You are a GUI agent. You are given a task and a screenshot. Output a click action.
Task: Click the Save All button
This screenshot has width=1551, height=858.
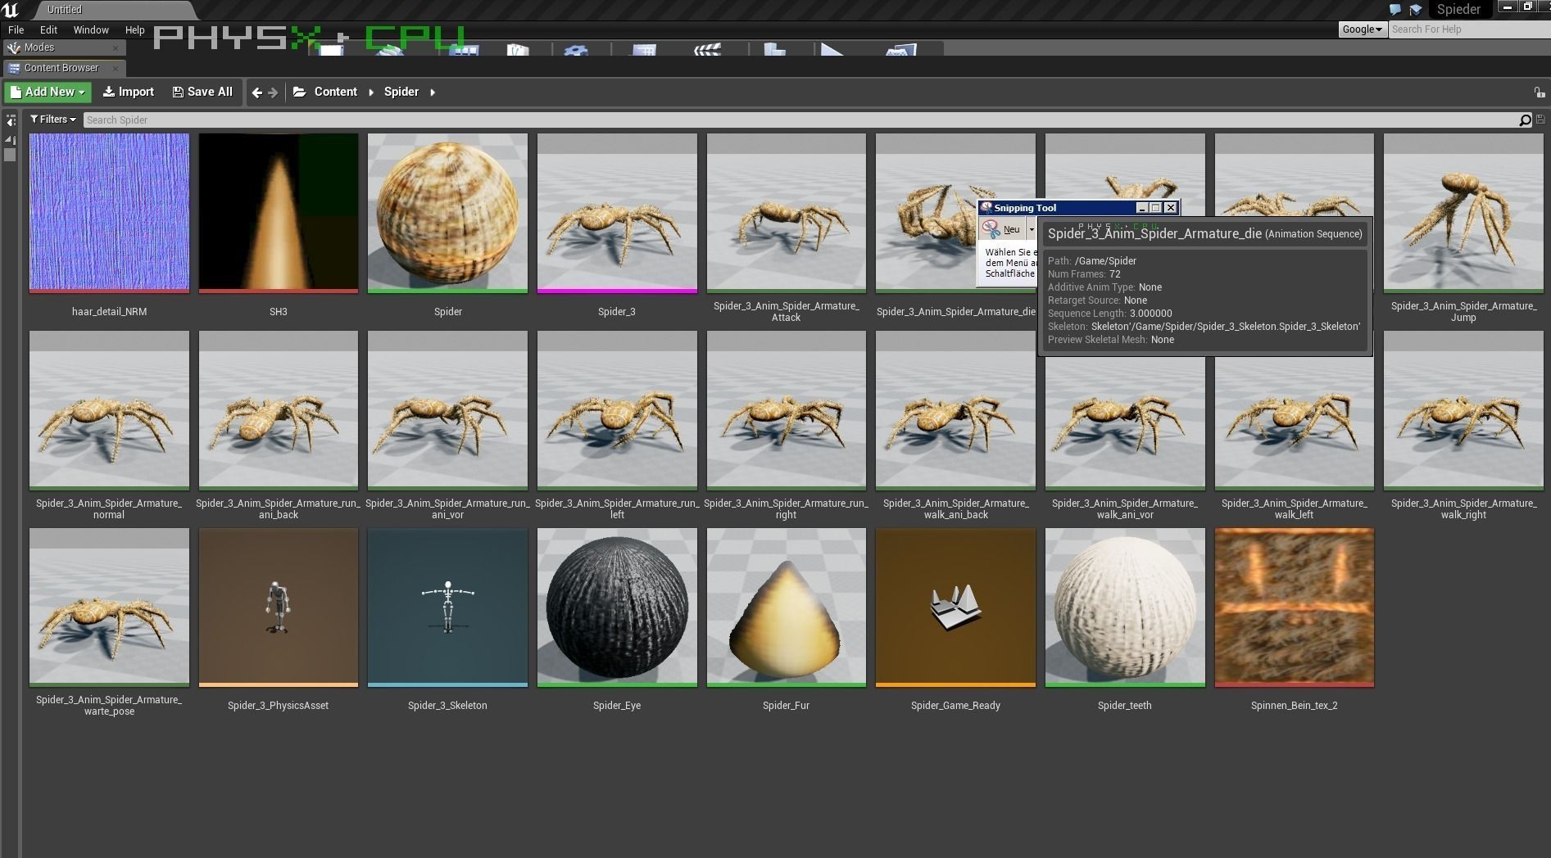click(202, 92)
